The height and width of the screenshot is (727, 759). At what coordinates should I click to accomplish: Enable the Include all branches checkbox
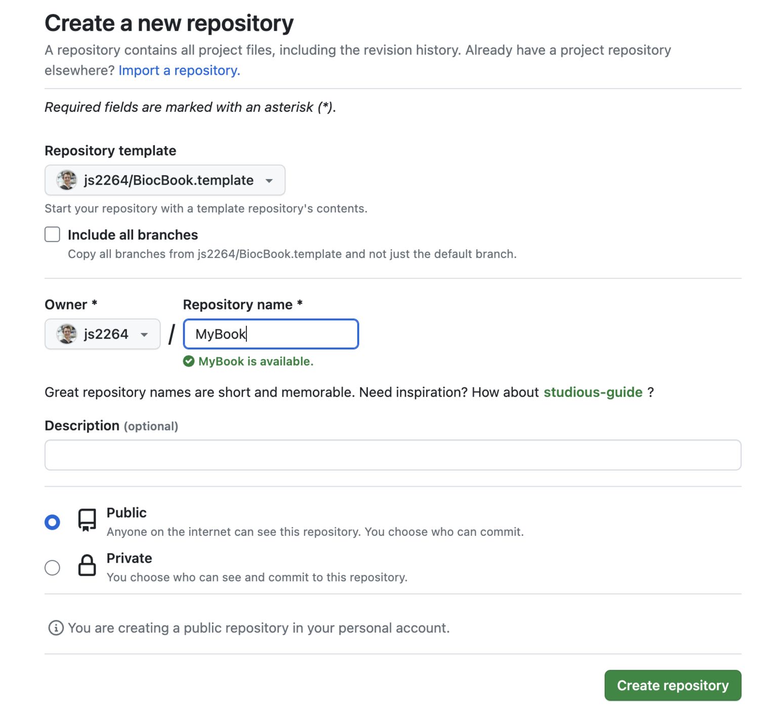[x=53, y=234]
